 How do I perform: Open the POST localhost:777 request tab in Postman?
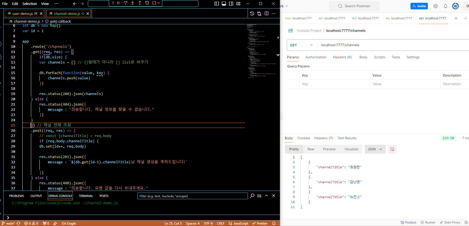[298, 18]
